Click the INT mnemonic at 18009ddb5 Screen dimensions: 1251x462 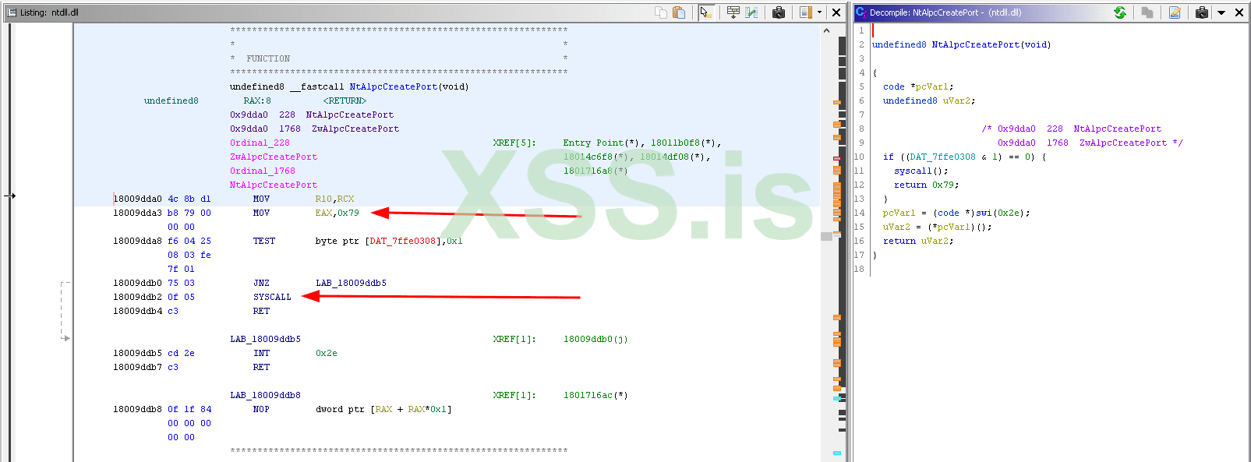click(x=261, y=353)
